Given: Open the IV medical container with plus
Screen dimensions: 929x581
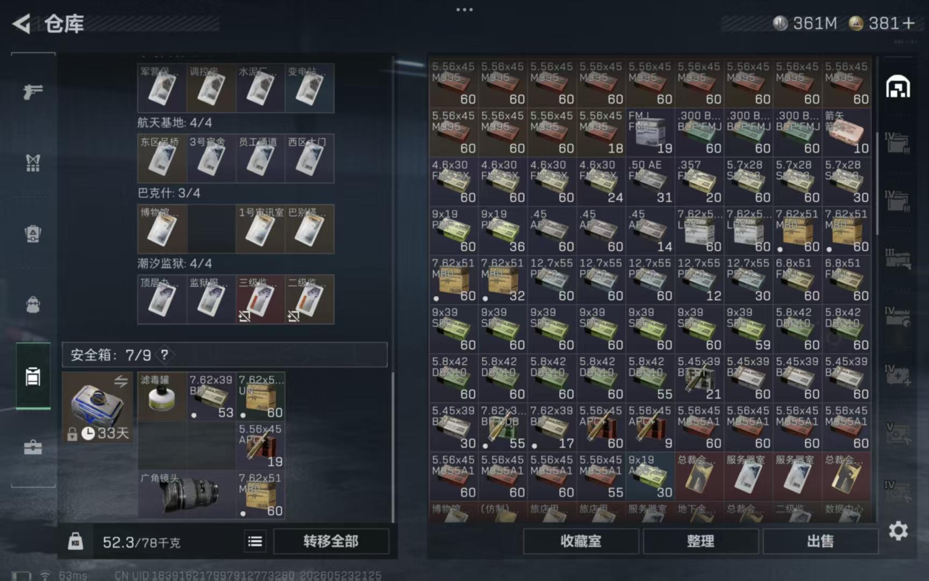Looking at the screenshot, I should click(x=898, y=375).
